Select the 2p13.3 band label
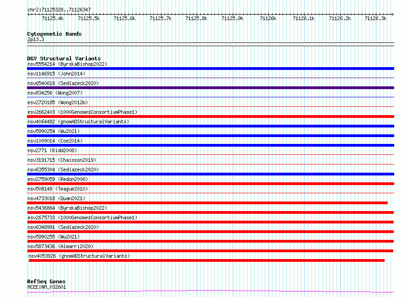 pos(36,39)
